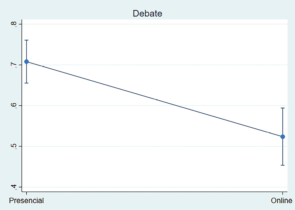Click the .8 y-axis label
Viewport: 295px width, 210px height.
(x=14, y=24)
